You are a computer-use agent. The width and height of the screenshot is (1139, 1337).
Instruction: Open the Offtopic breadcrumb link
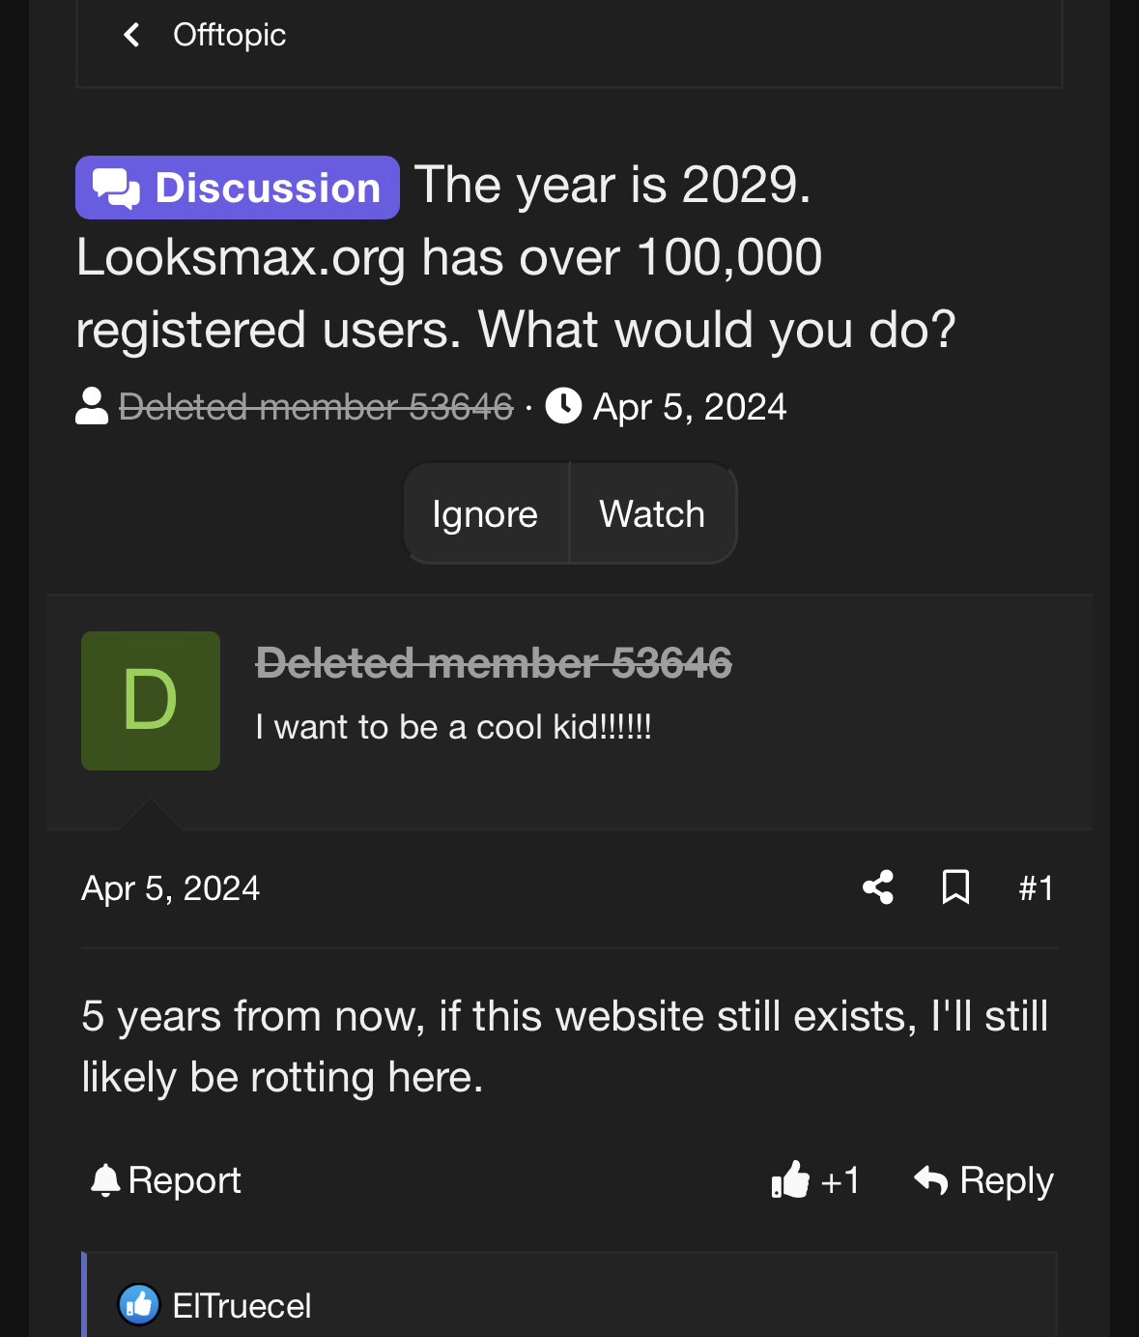(x=229, y=36)
